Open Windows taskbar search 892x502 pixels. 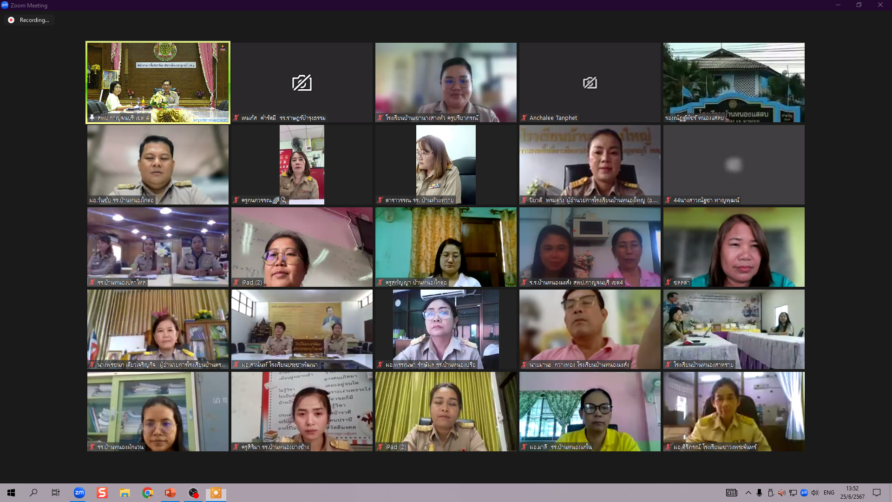coord(33,493)
